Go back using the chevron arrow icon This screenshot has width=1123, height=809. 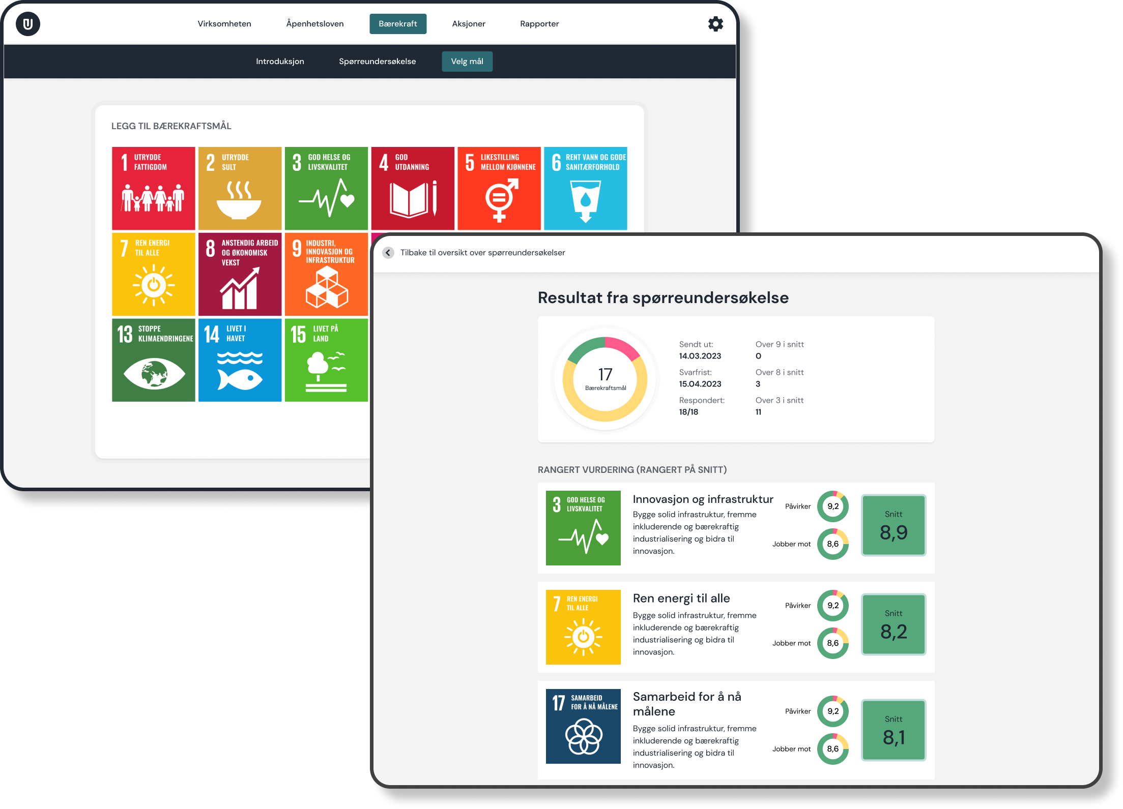388,253
